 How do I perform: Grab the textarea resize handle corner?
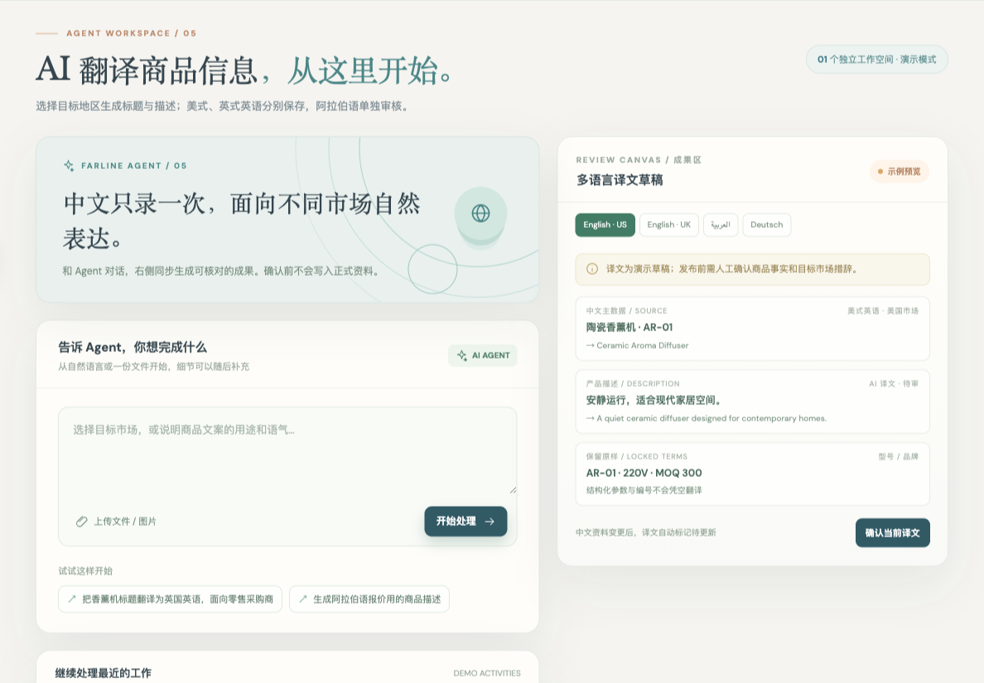(x=513, y=490)
